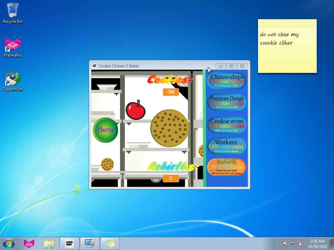Screen dimensions: 334x250
Task: Open the monitor app in taskbar
Action: (x=89, y=243)
